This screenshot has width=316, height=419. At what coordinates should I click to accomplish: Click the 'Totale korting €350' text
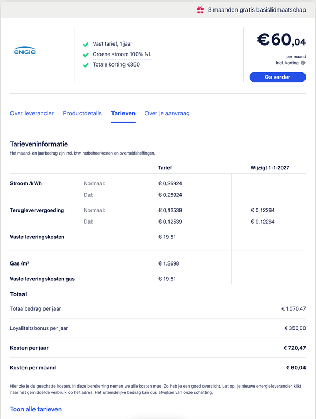tap(116, 64)
